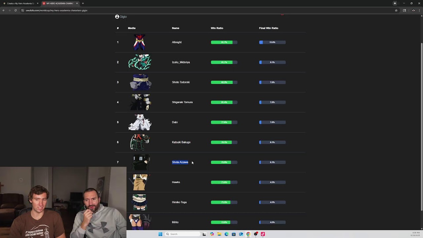Click the name 'Allmight'
Screen dimensions: 423x238
click(x=177, y=42)
